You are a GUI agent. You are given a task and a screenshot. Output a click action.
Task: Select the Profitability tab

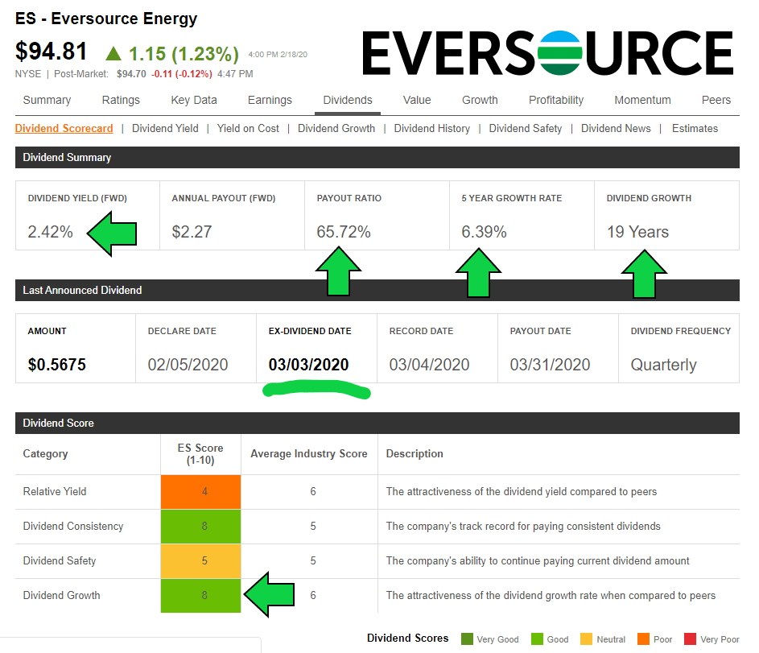[x=556, y=100]
